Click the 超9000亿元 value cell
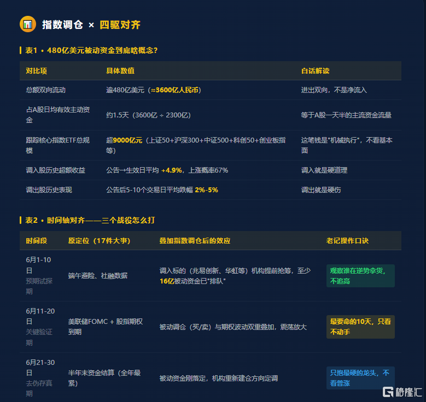Screen dimensions: 426x402 coord(196,145)
